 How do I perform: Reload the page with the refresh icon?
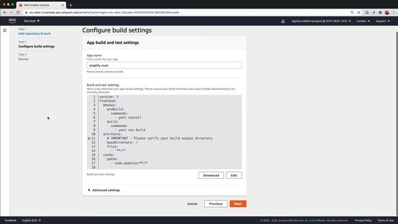pos(18,12)
